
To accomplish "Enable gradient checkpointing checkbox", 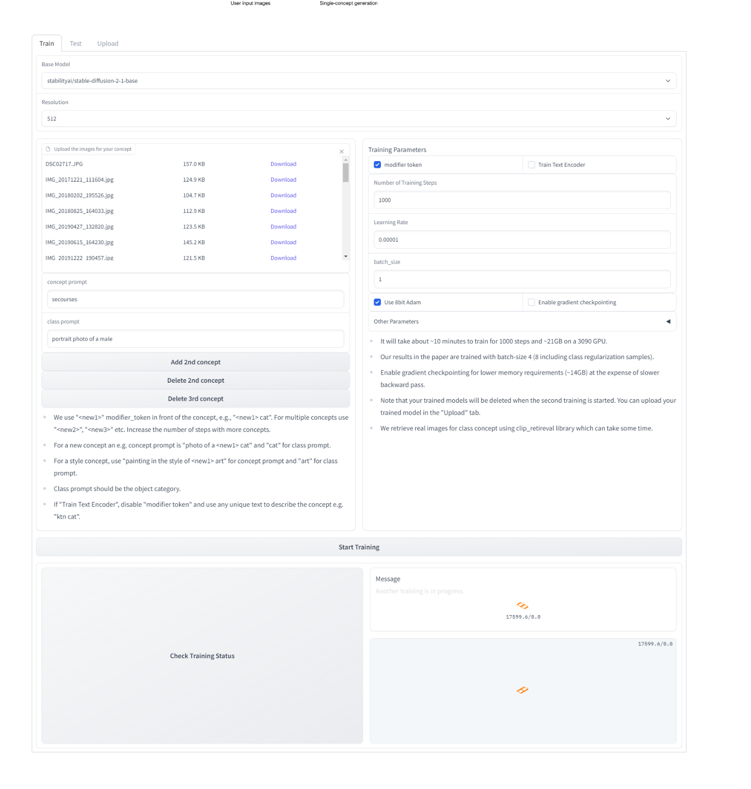I will coord(531,302).
